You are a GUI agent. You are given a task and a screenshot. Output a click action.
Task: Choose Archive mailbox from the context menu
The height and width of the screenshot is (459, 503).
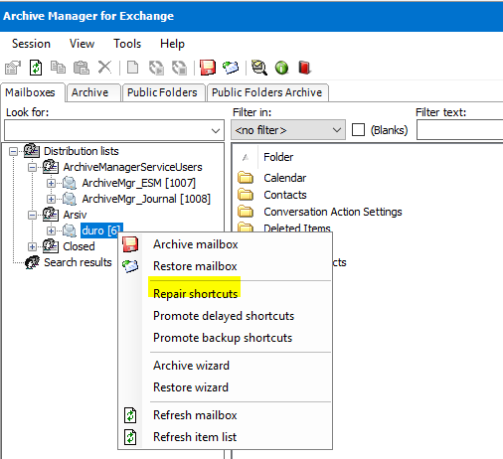[225, 244]
